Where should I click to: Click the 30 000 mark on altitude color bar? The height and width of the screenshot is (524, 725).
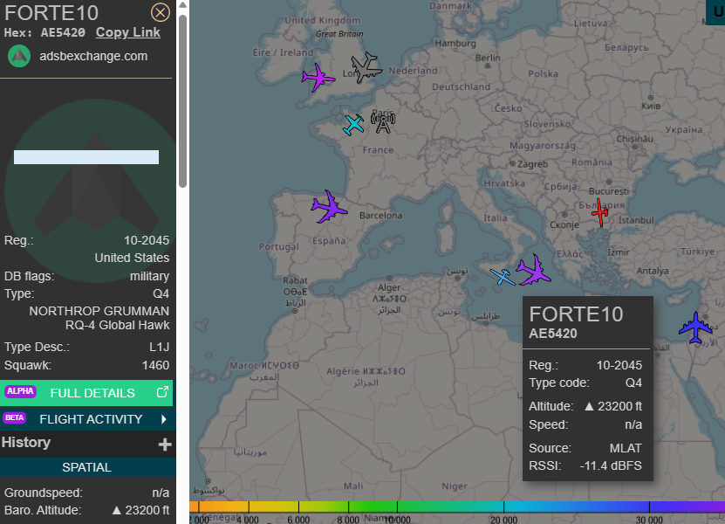(649, 520)
